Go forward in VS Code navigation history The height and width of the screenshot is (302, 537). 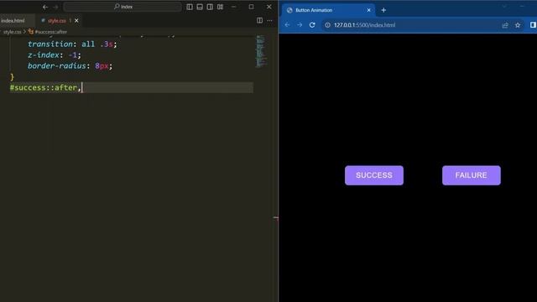[x=55, y=7]
